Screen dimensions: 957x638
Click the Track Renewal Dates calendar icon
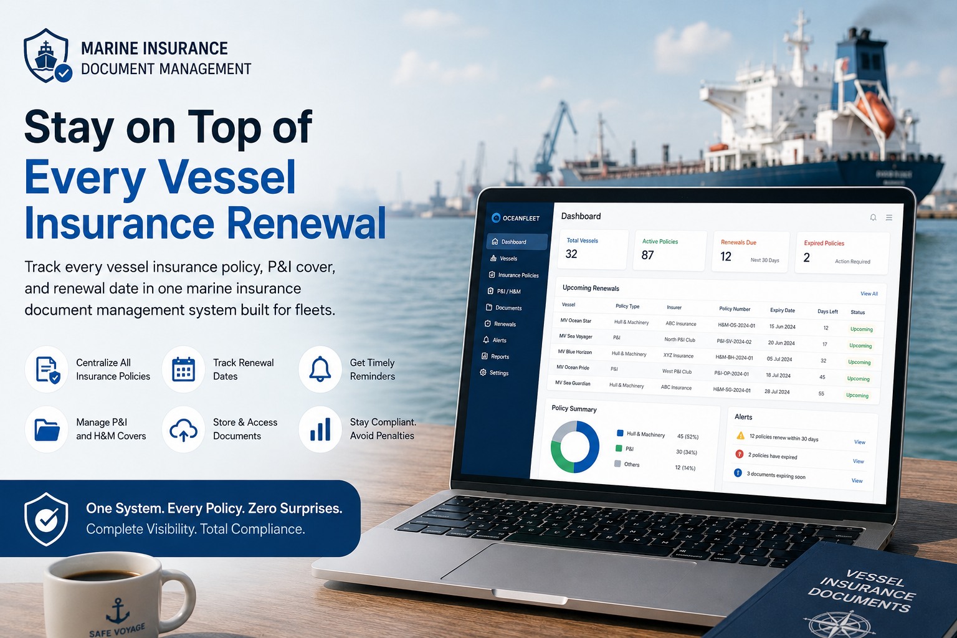(183, 369)
